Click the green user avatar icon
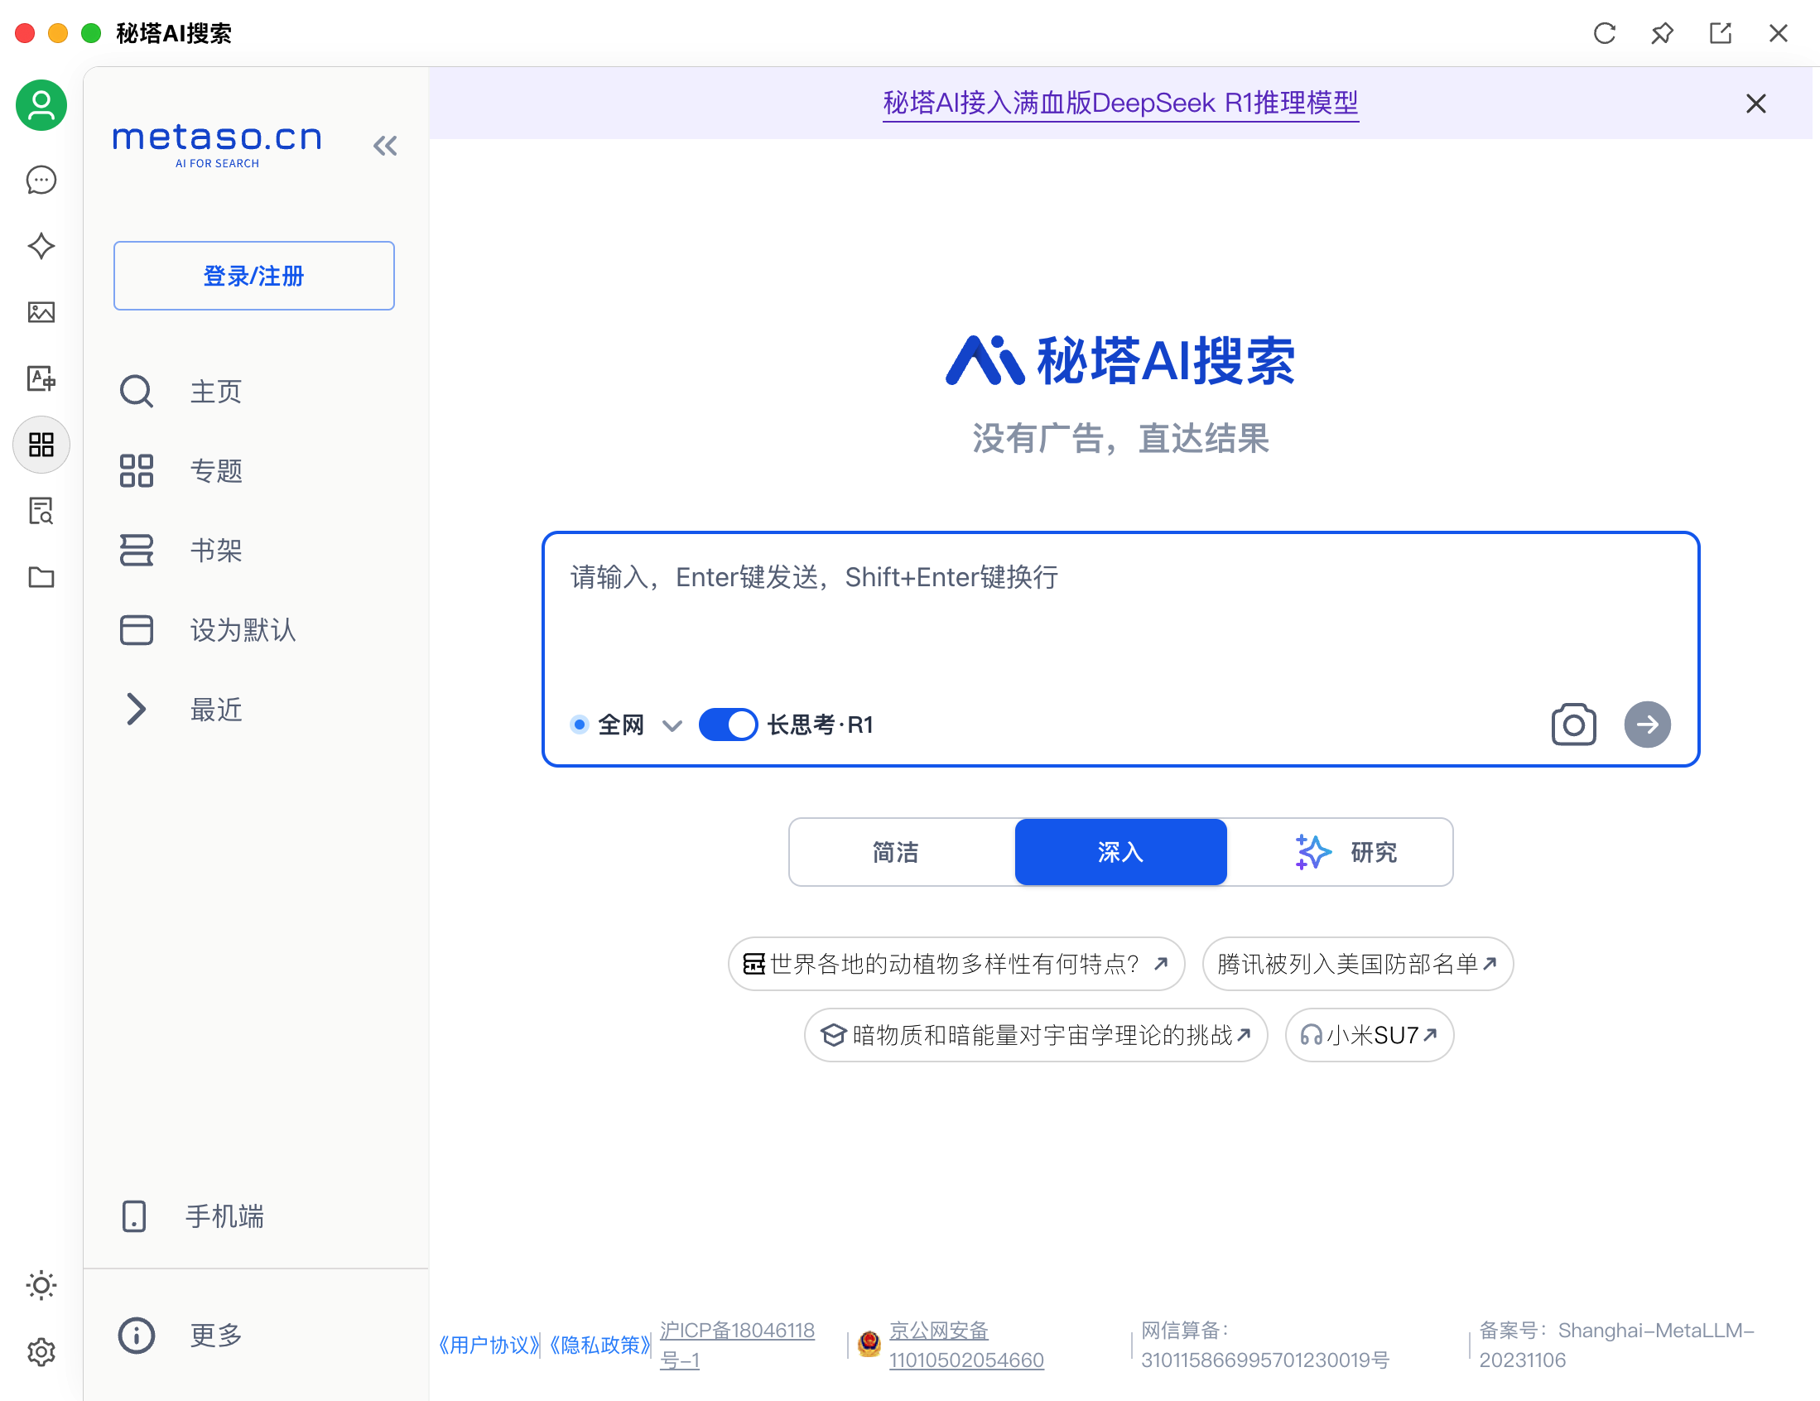The image size is (1820, 1401). 41,105
